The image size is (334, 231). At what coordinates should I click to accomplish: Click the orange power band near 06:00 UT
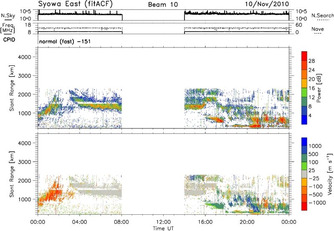point(100,106)
